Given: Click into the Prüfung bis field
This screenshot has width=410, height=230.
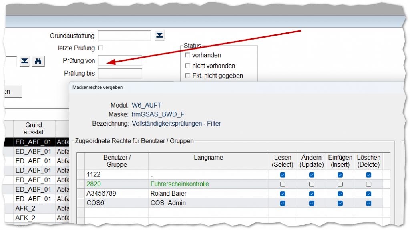Looking at the screenshot, I should point(120,74).
